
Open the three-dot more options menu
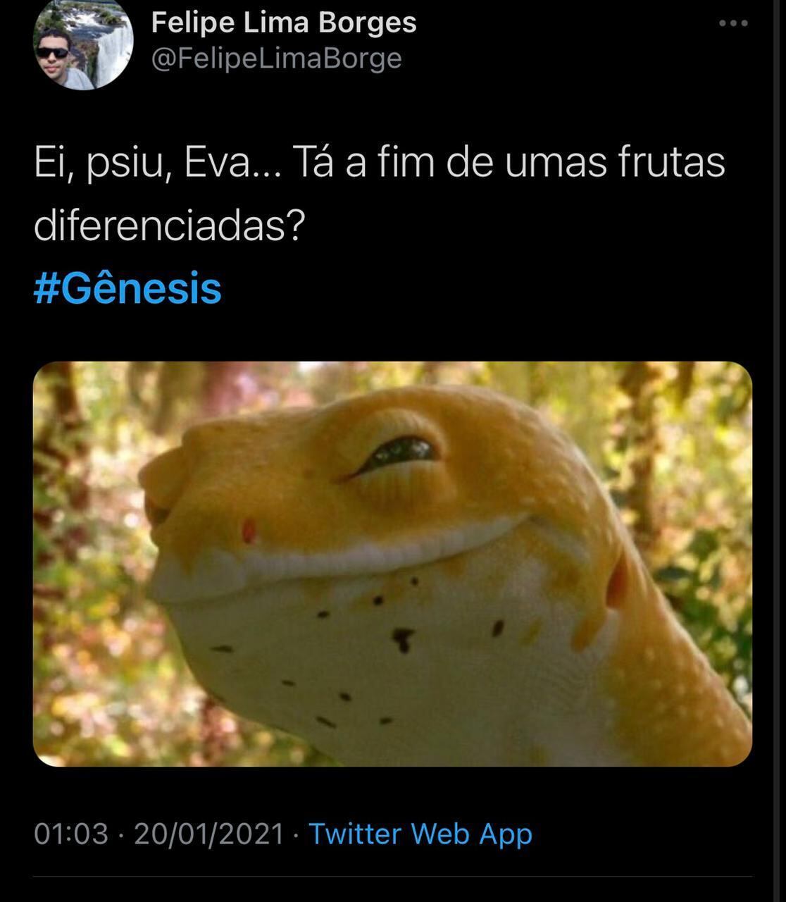pos(733,24)
